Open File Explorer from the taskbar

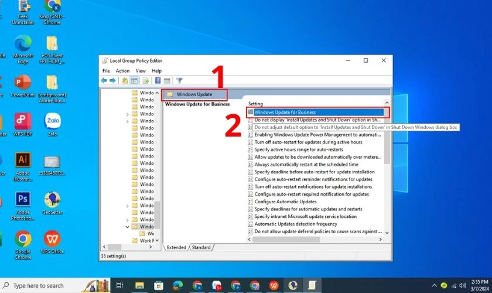(139, 285)
